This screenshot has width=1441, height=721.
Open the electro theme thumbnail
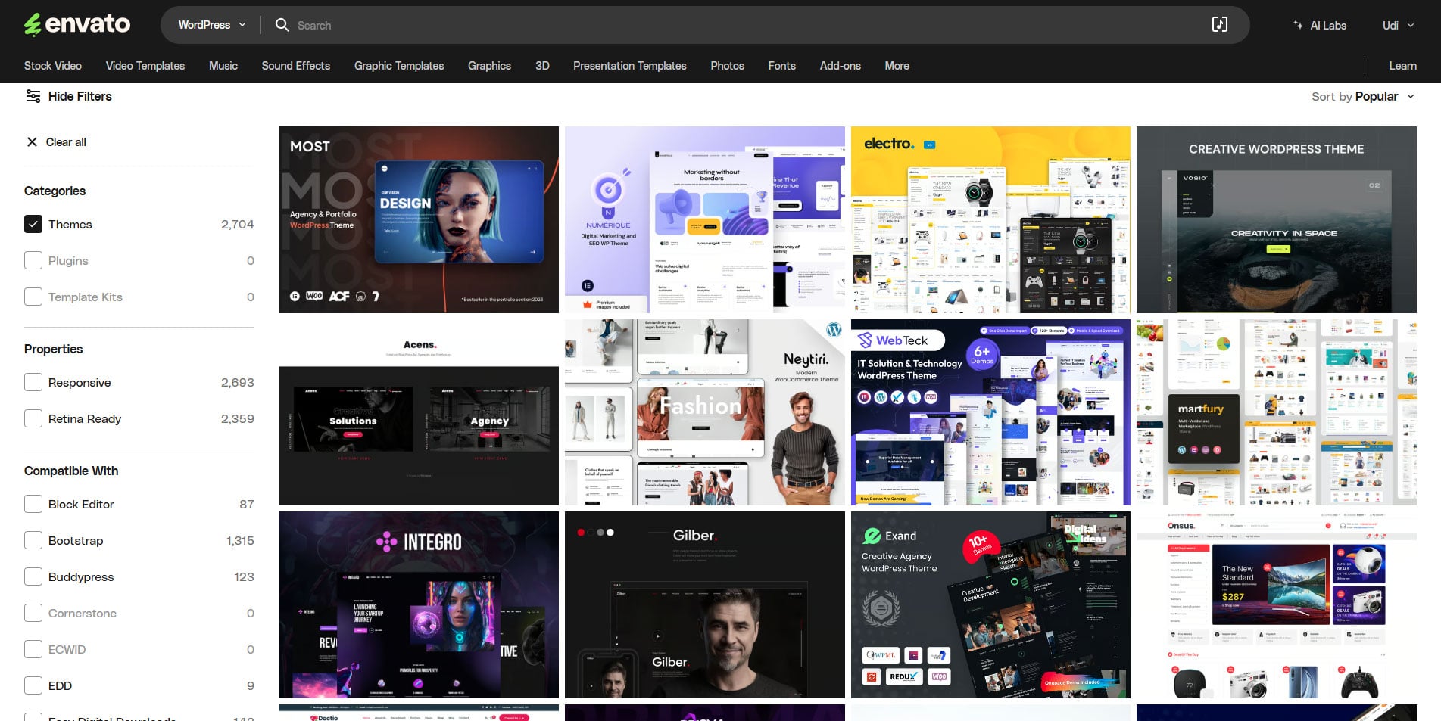pyautogui.click(x=990, y=219)
